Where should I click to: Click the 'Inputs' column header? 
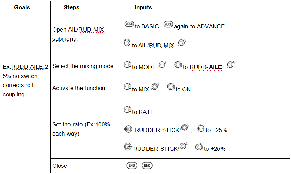click(143, 7)
